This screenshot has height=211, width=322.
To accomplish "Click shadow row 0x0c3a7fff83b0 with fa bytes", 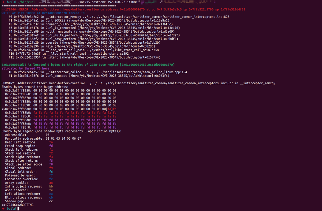I will [x=61, y=113].
